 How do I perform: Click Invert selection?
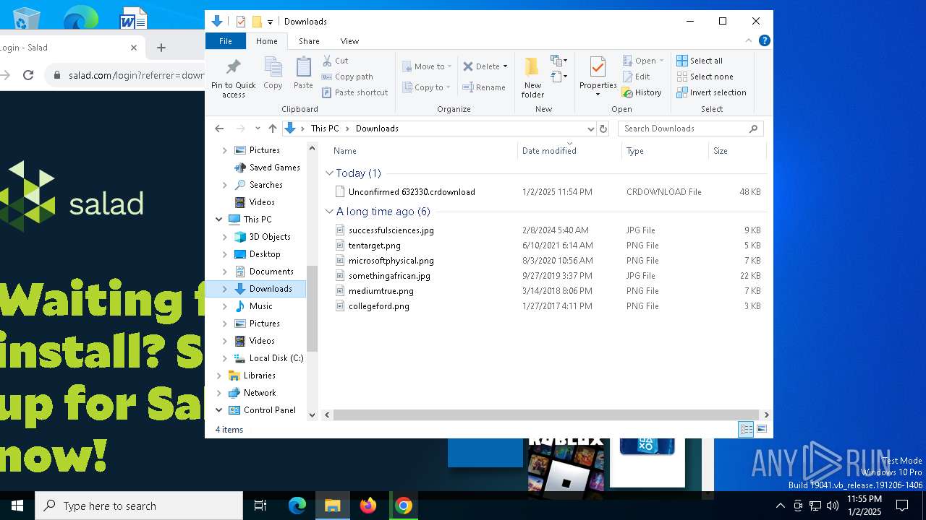click(x=711, y=92)
